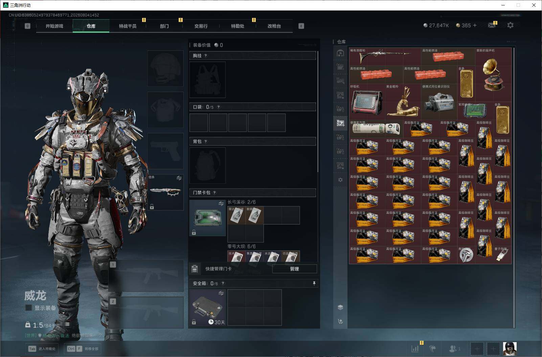Select the 30天 safe box case

[207, 308]
